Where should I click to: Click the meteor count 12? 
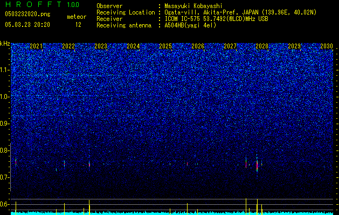coord(78,25)
